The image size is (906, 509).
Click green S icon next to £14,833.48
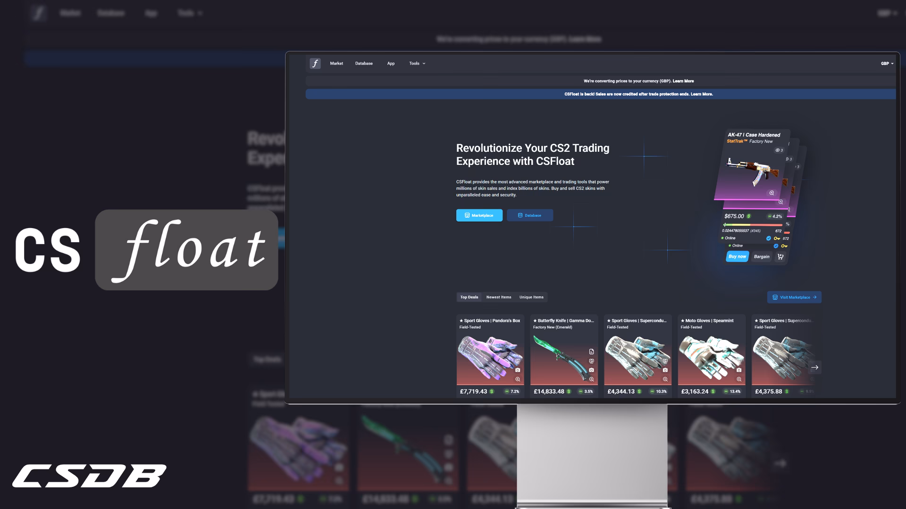point(569,392)
